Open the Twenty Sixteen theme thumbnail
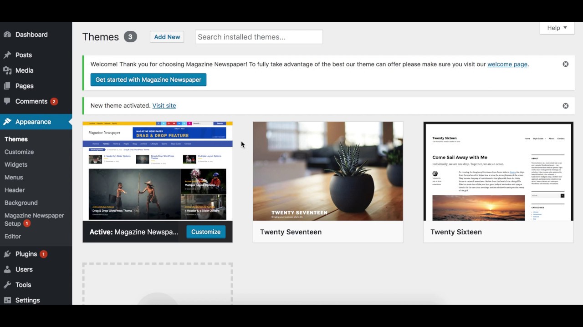Screen dimensions: 583x327 [498, 171]
